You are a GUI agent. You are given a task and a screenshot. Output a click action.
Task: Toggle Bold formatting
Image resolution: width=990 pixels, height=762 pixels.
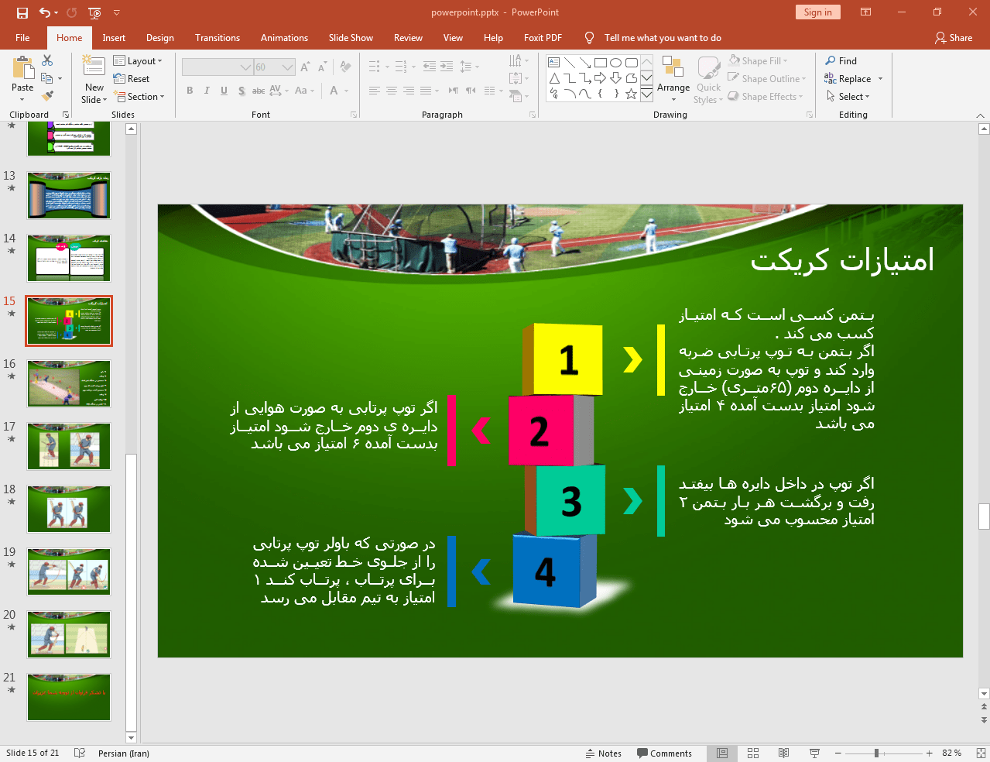(190, 91)
